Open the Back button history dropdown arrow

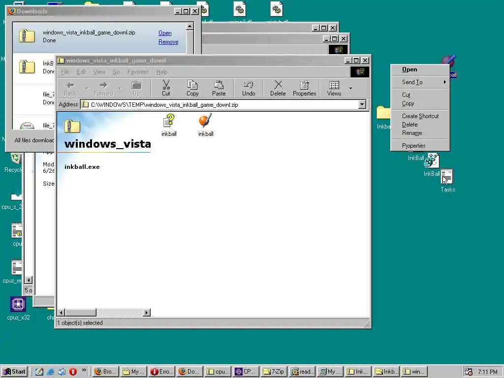87,88
